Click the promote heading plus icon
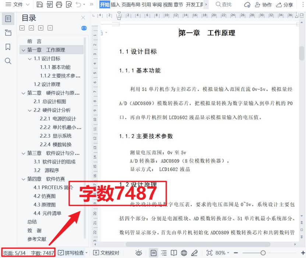306x258 pixels. 41,28
